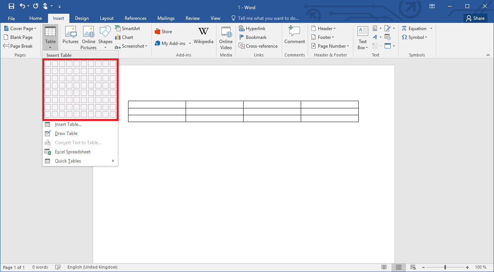Choose Excel Spreadsheet from the Table menu
This screenshot has height=272, width=494.
pos(72,151)
